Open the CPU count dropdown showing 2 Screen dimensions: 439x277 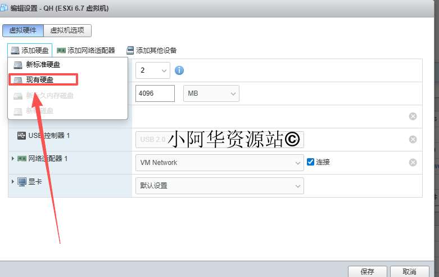point(152,70)
